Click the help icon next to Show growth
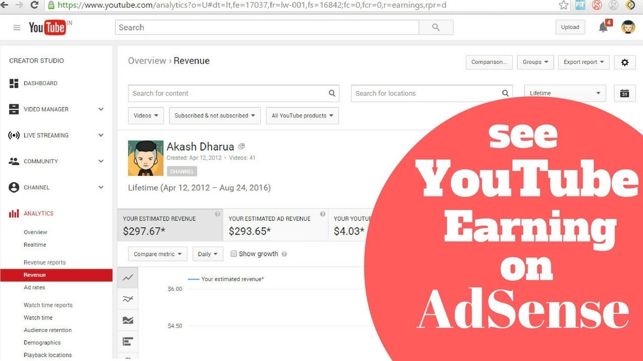This screenshot has height=361, width=643. click(x=284, y=254)
